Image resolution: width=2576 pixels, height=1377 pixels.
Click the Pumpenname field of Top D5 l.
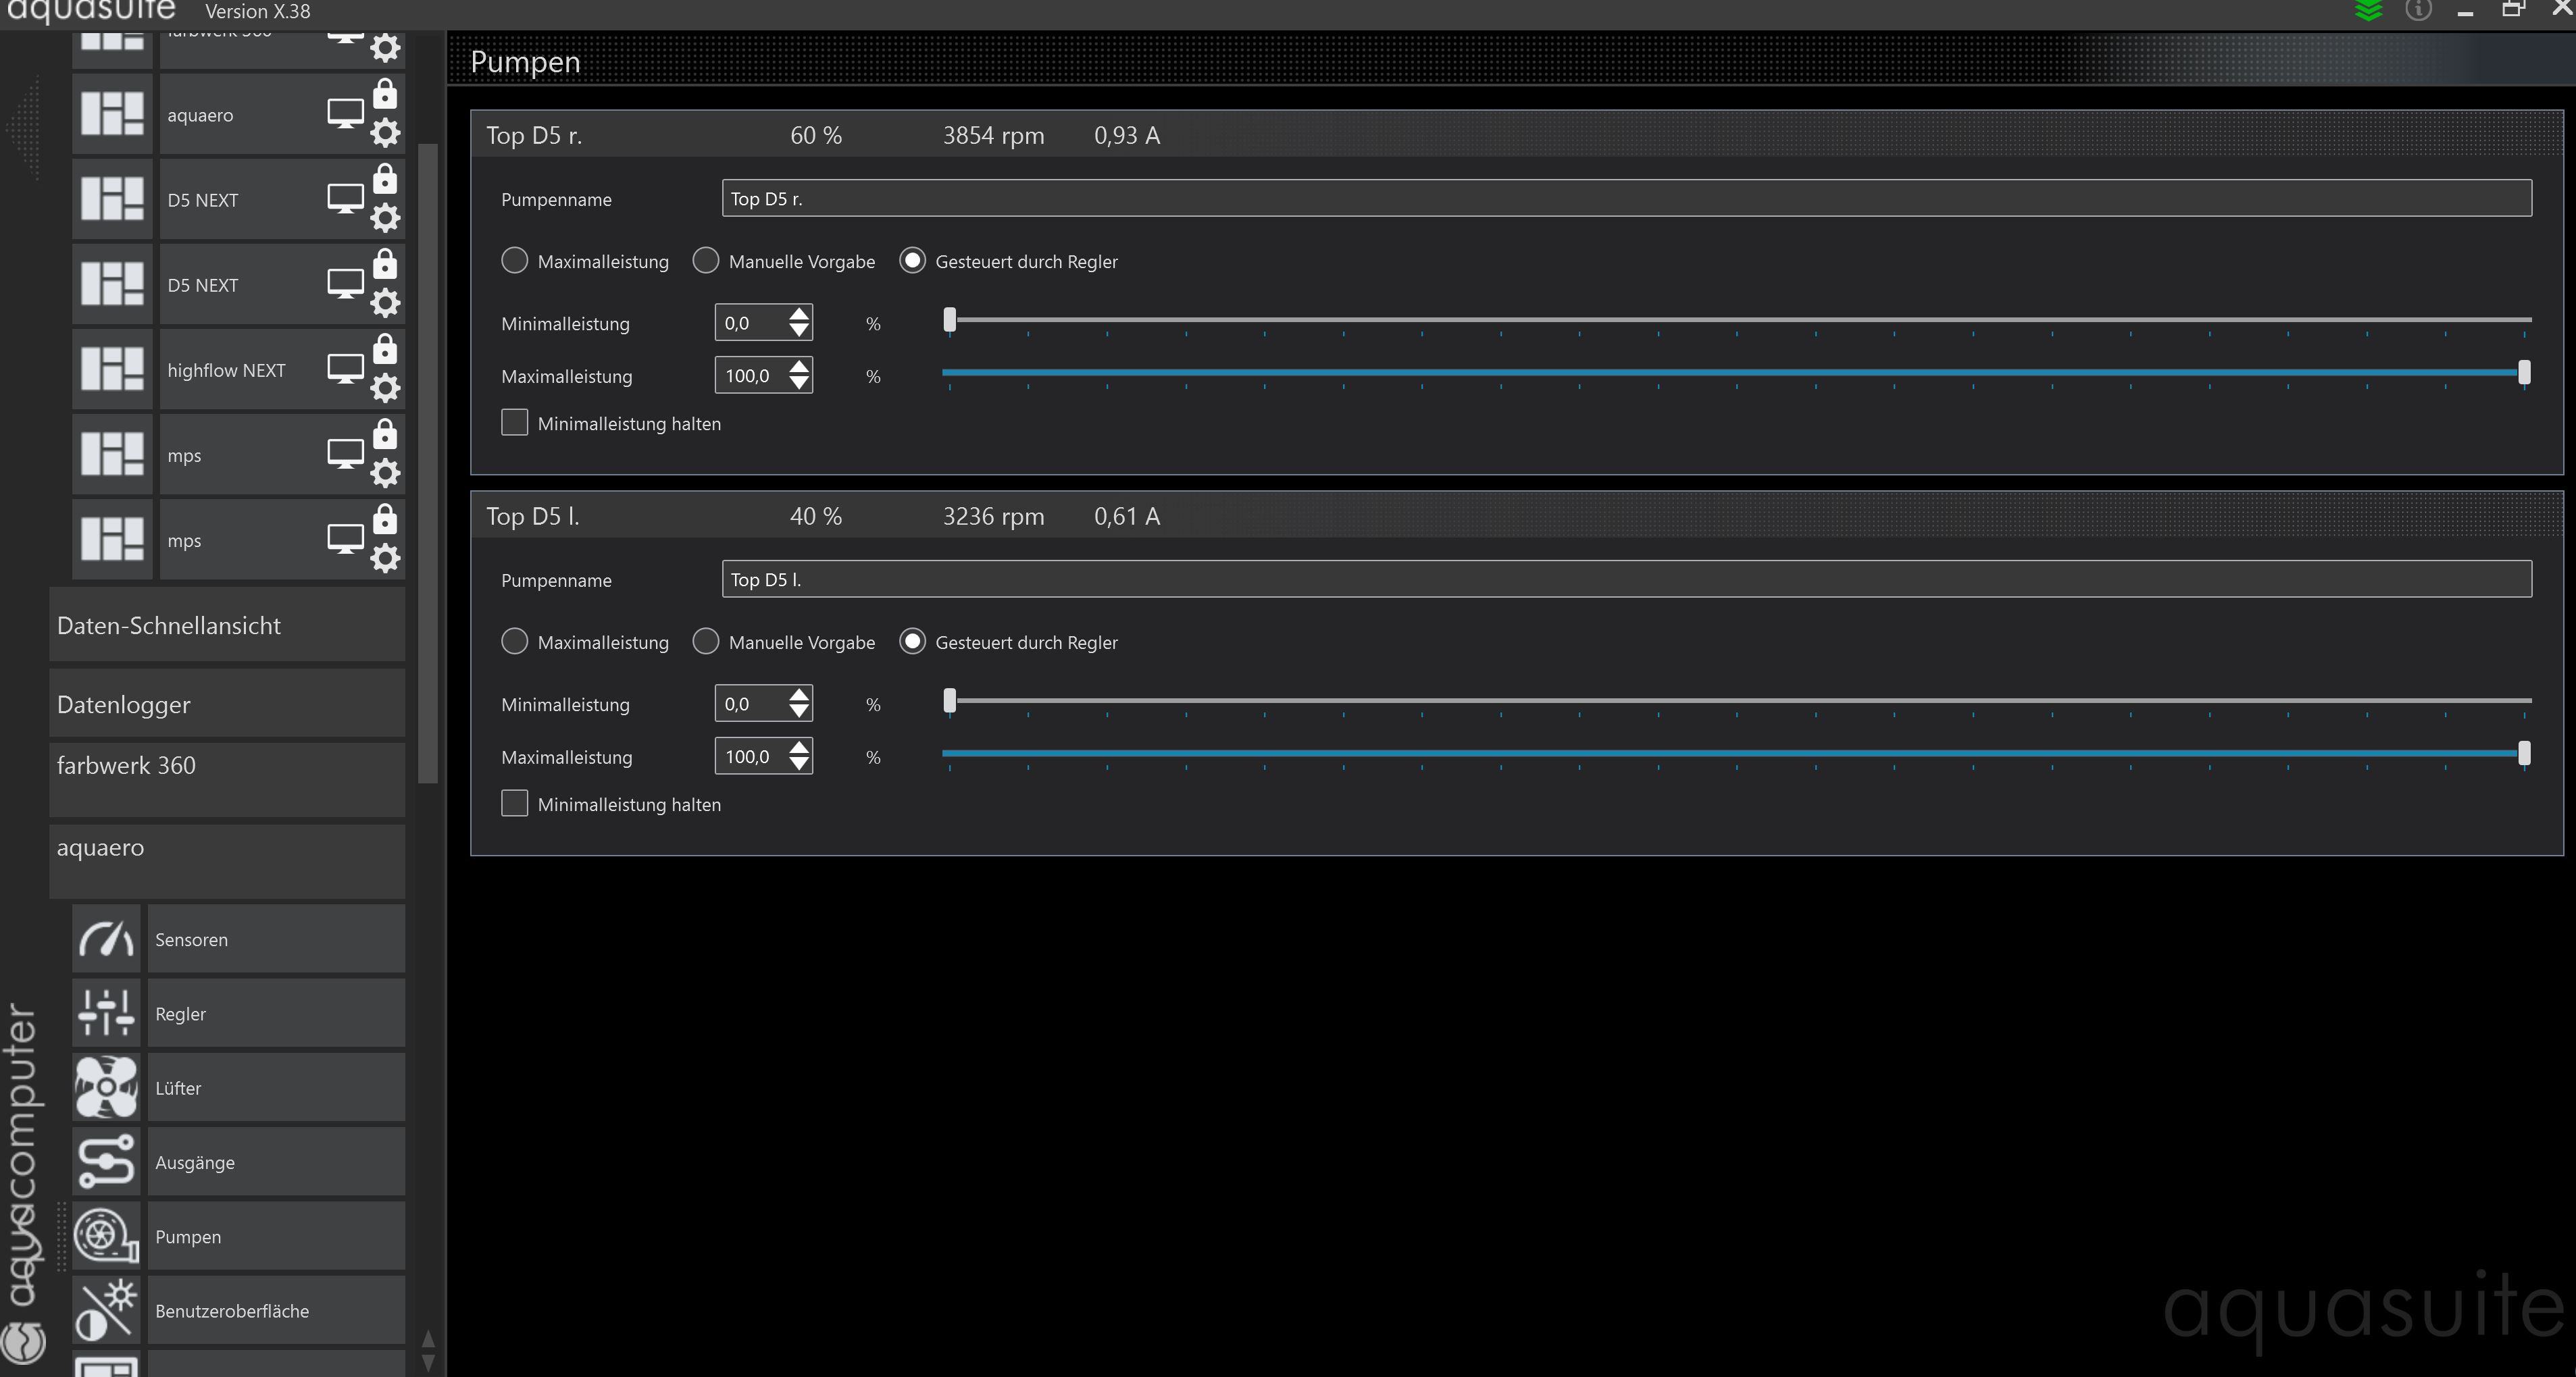pos(1626,579)
